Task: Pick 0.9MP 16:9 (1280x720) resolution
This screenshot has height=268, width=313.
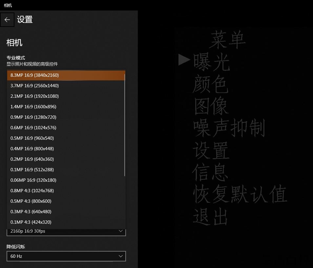Action: [66, 117]
